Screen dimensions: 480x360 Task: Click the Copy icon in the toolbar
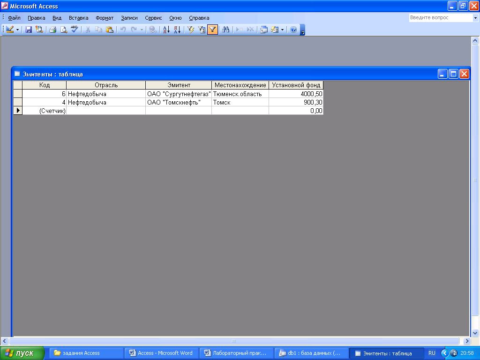[x=98, y=30]
